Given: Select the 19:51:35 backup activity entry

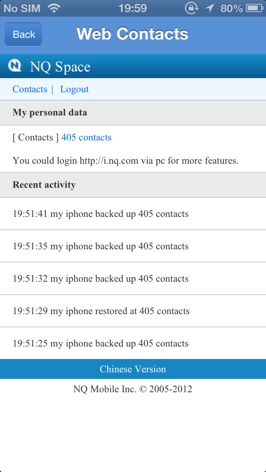Looking at the screenshot, I should (133, 246).
